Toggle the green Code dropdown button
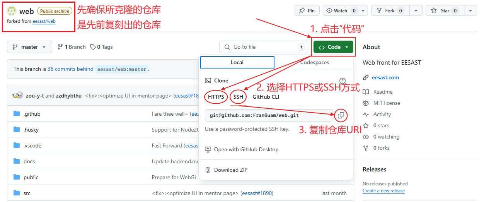 coord(334,47)
